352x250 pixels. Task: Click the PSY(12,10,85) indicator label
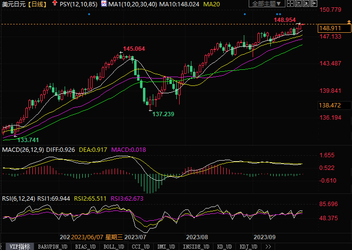pos(78,4)
